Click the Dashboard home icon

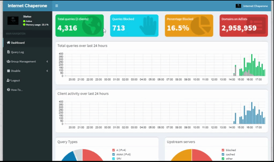pyautogui.click(x=8, y=43)
